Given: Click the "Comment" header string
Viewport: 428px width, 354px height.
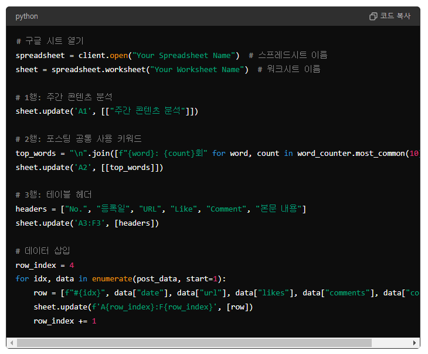Looking at the screenshot, I should point(226,209).
